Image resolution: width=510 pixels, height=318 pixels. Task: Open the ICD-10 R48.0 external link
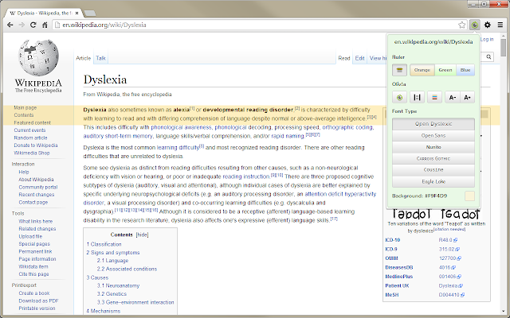[x=448, y=240]
